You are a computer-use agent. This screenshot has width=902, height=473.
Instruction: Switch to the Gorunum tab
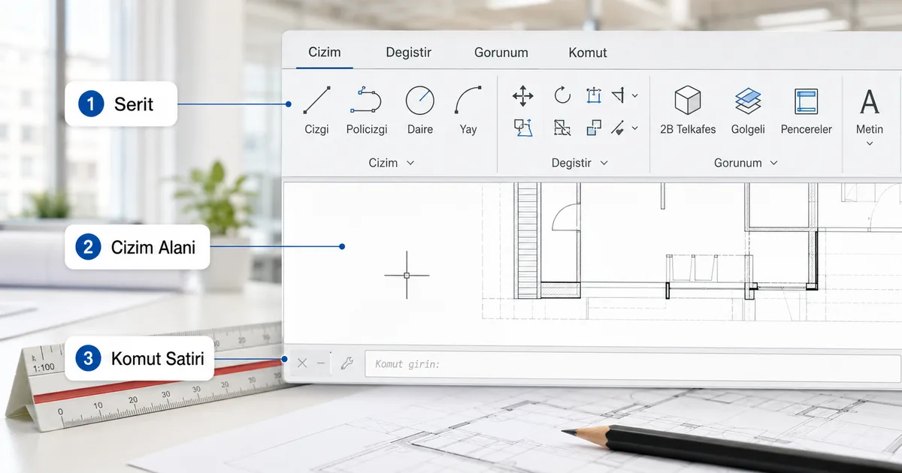click(501, 53)
